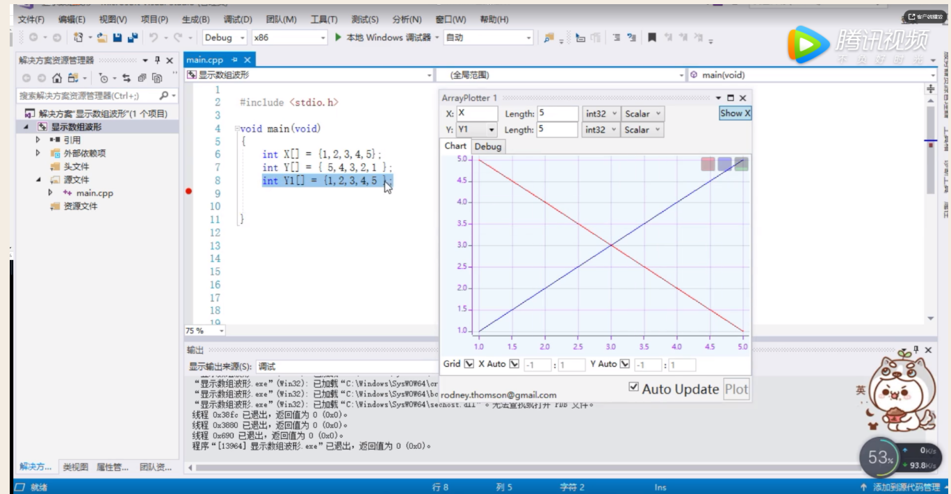The width and height of the screenshot is (951, 494).
Task: Click the red series legend swatch
Action: coord(708,164)
